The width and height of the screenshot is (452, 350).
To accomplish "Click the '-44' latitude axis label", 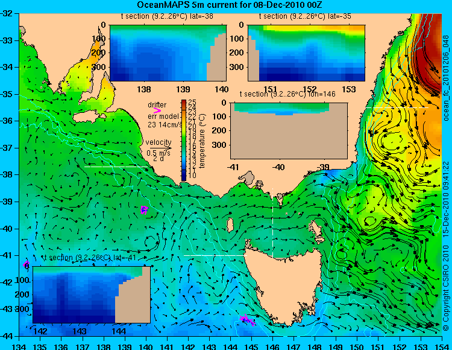I will pyautogui.click(x=7, y=336).
